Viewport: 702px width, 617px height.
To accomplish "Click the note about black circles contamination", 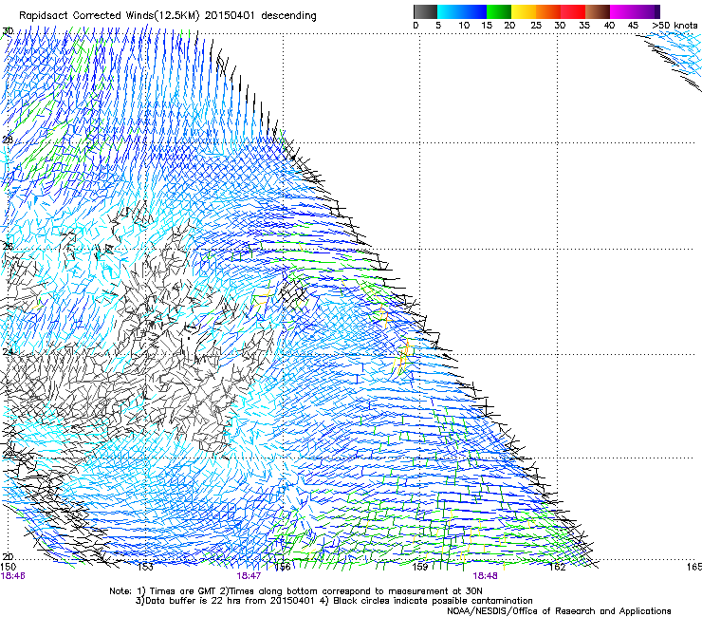I will click(426, 601).
